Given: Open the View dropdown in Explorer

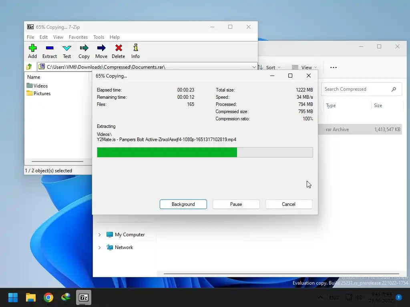Looking at the screenshot, I should [304, 67].
